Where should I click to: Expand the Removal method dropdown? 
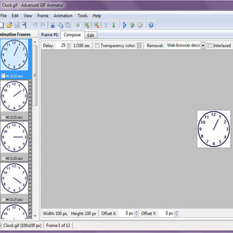[x=203, y=45]
